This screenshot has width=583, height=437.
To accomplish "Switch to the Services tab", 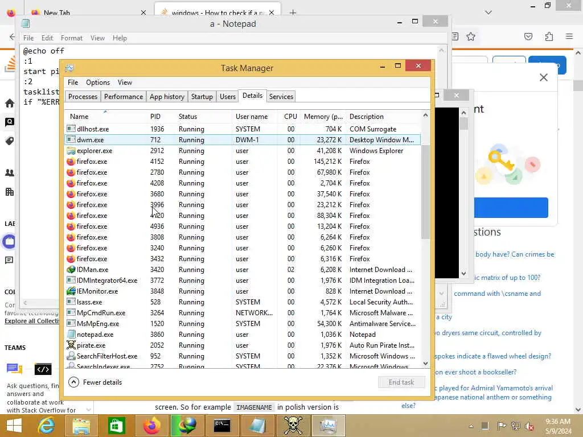I will click(x=281, y=97).
